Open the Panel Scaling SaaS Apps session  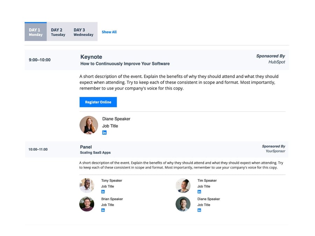tap(86, 147)
